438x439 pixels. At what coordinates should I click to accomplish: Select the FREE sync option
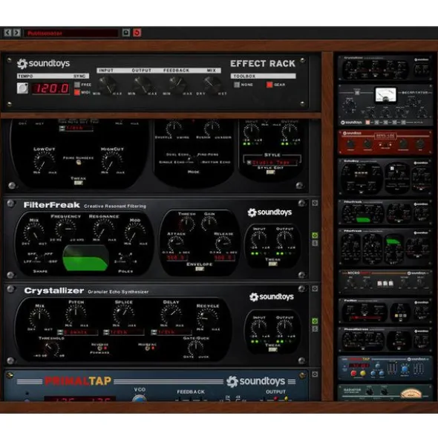(77, 84)
